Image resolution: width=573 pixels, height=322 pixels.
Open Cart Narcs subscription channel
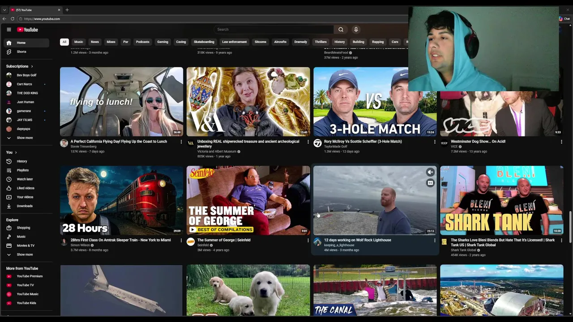tap(27, 84)
